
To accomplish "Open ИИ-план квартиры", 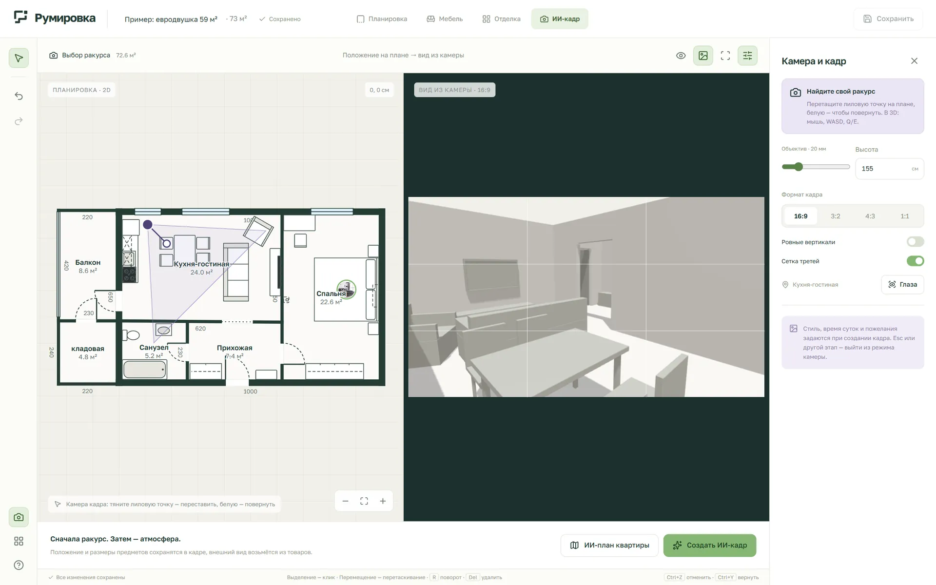I will pyautogui.click(x=609, y=546).
